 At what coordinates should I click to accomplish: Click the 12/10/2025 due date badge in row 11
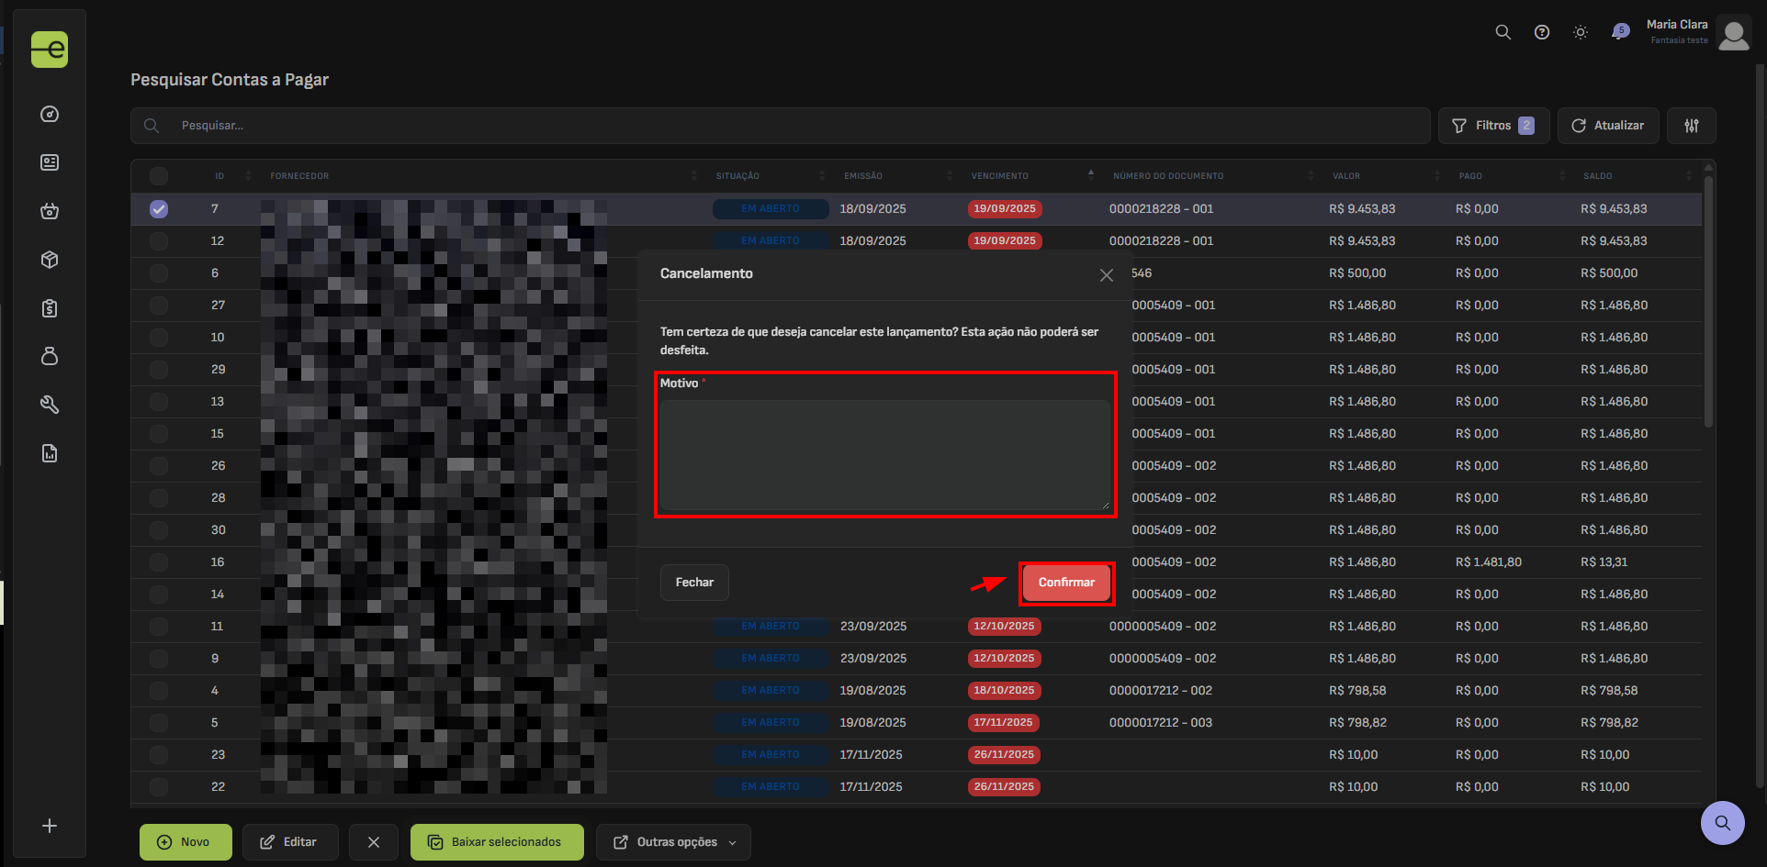tap(1004, 627)
